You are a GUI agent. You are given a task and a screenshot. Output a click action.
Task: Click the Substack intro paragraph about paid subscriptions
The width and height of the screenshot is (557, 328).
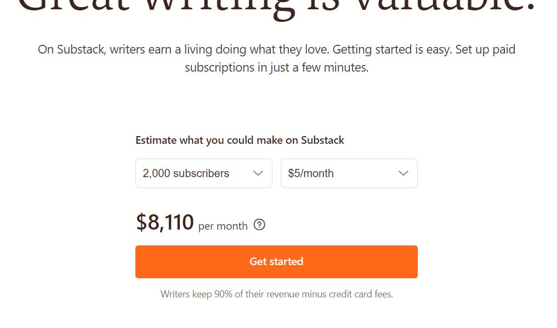point(276,58)
